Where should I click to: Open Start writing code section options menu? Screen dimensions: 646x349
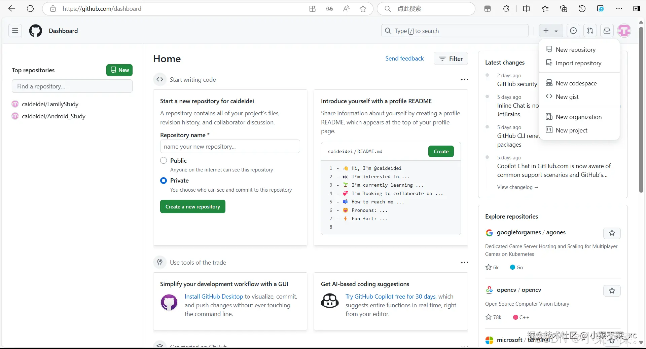[464, 79]
